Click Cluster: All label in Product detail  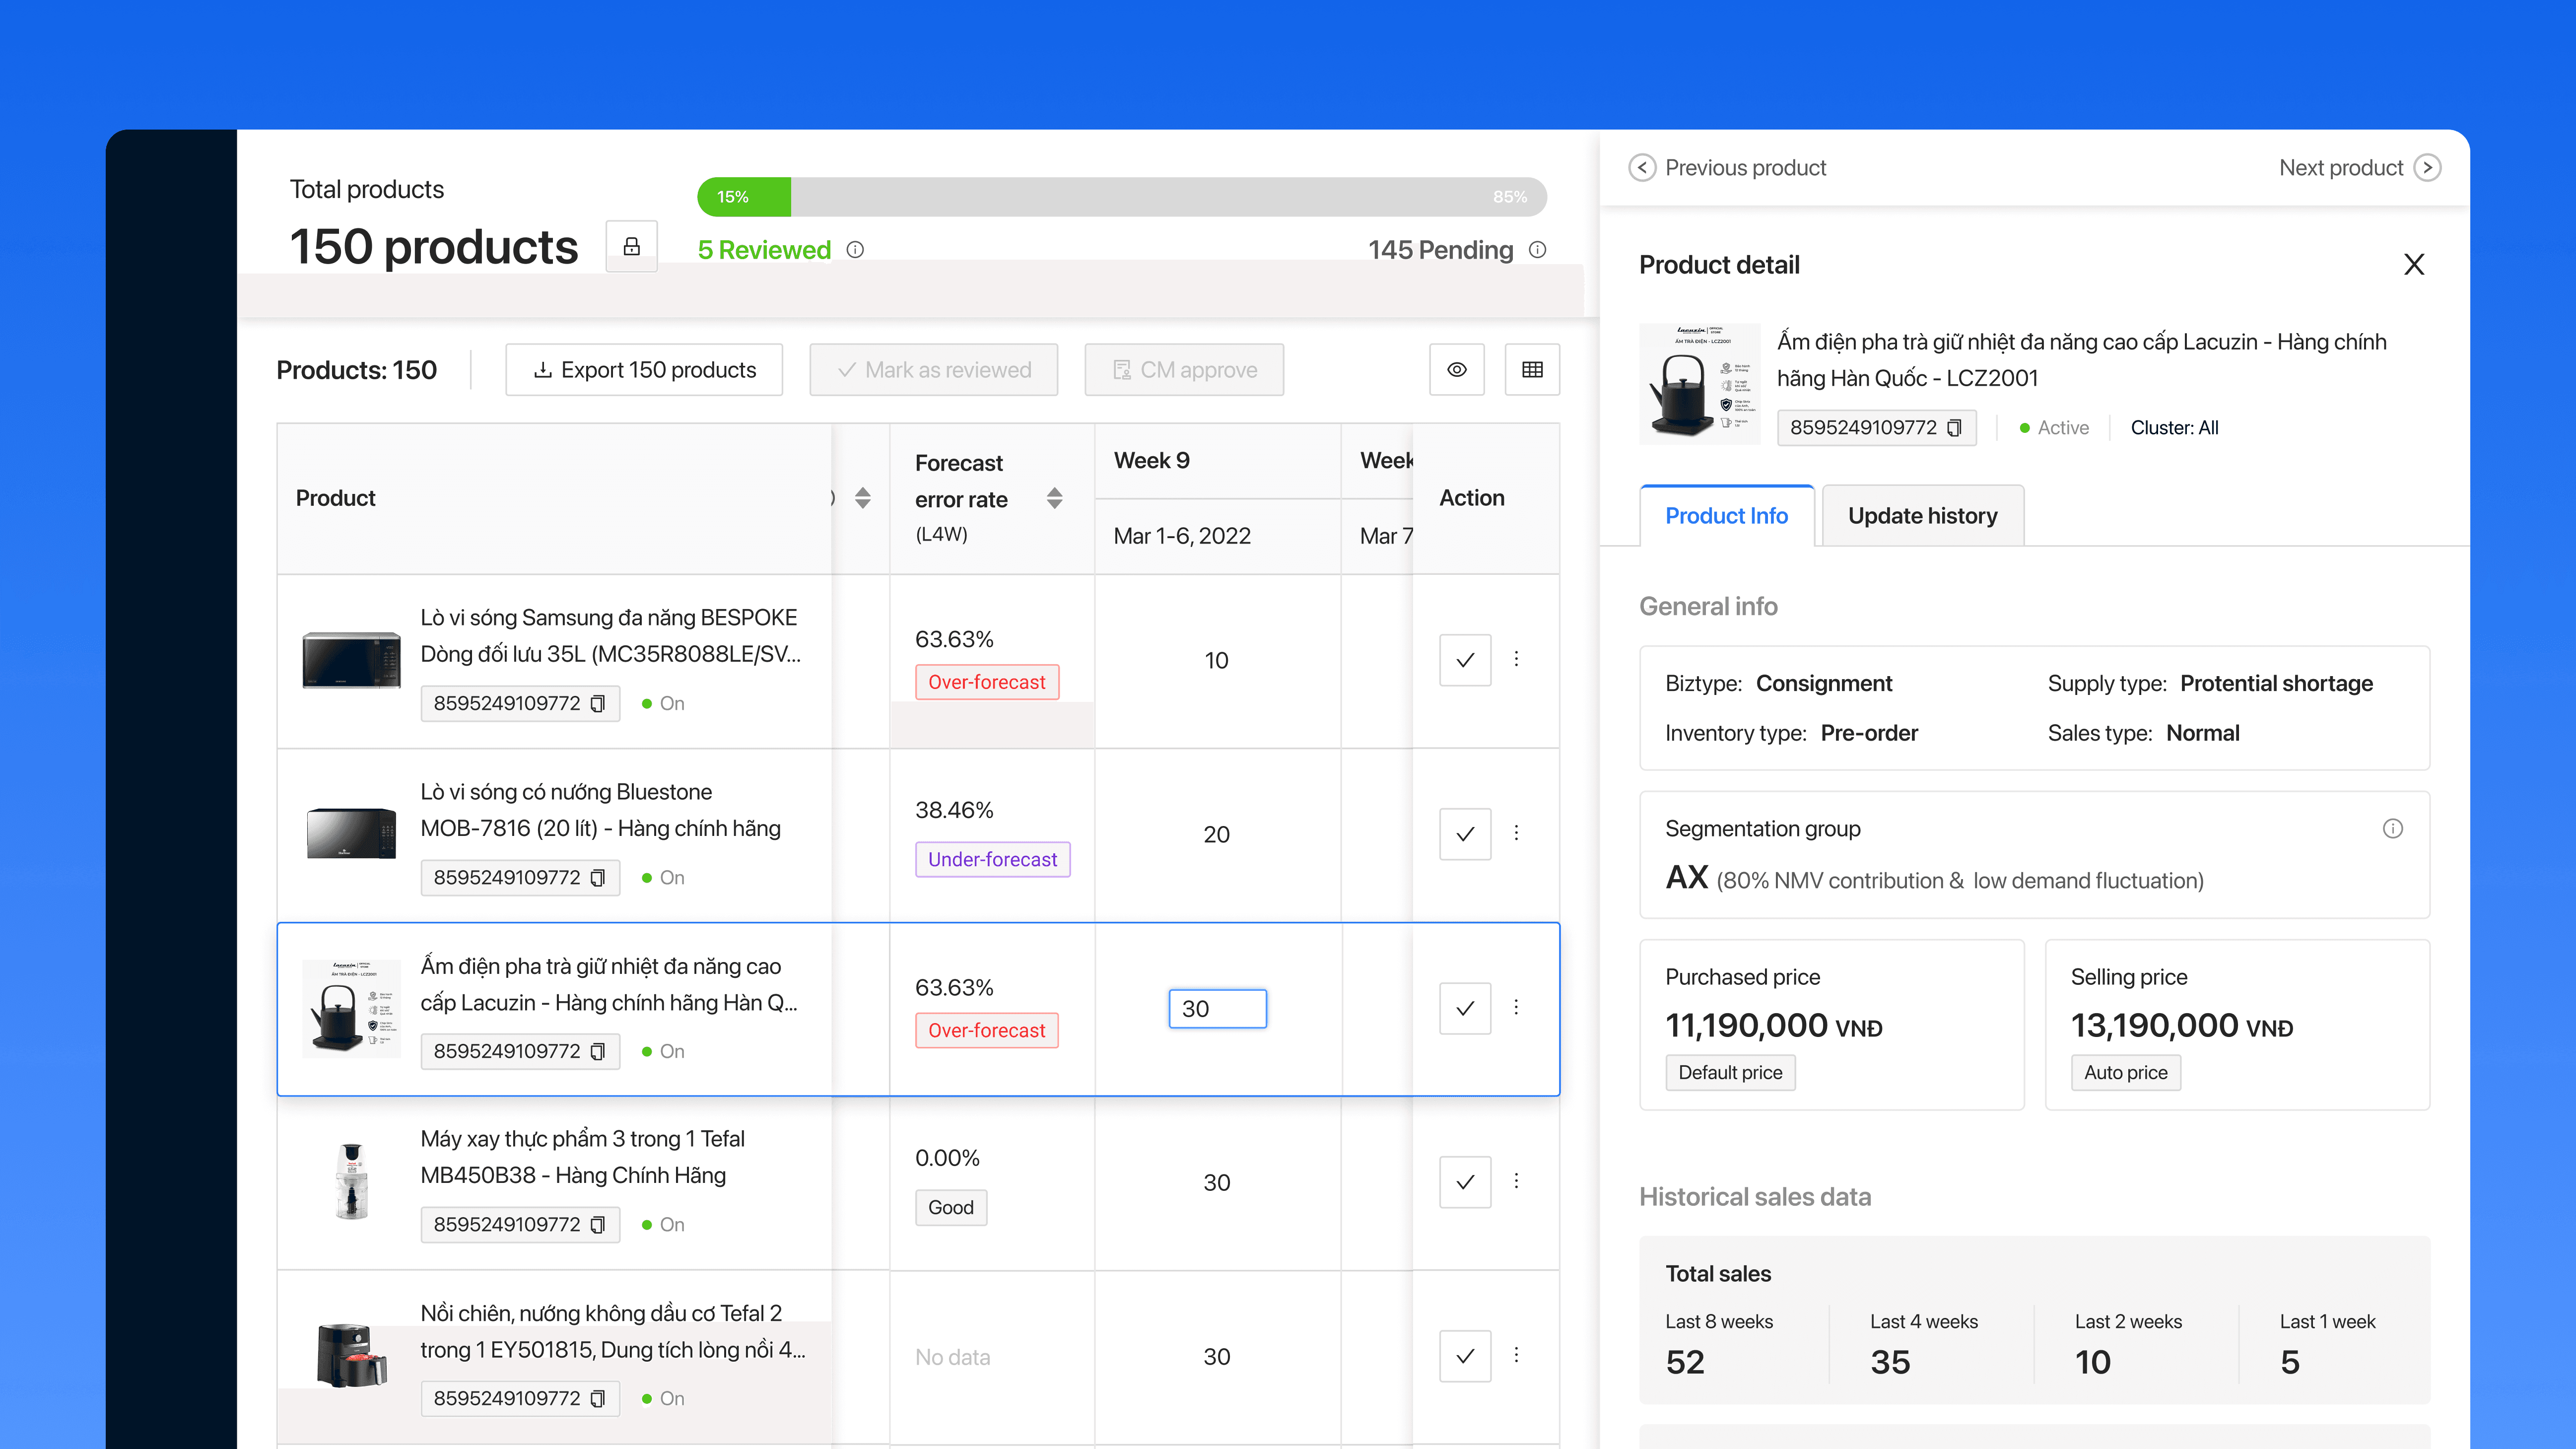tap(2175, 428)
